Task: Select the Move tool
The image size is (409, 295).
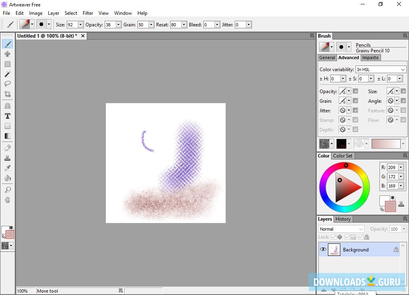Action: (8, 54)
